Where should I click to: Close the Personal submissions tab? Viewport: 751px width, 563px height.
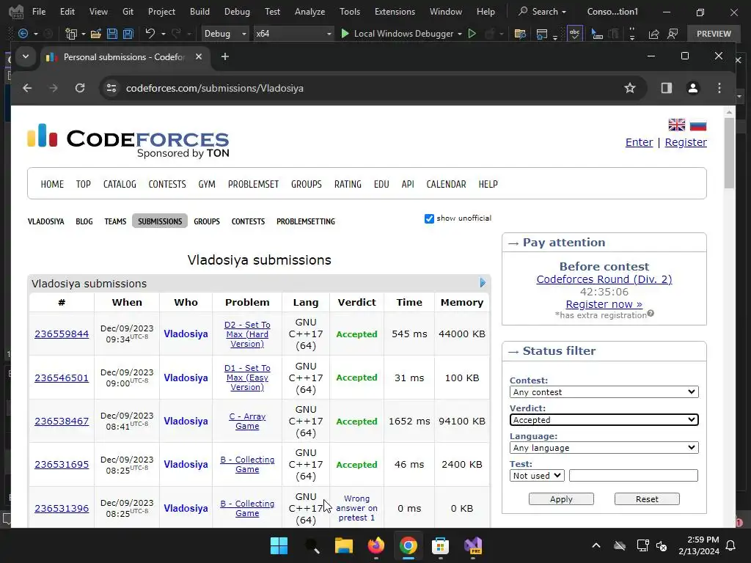tap(199, 56)
